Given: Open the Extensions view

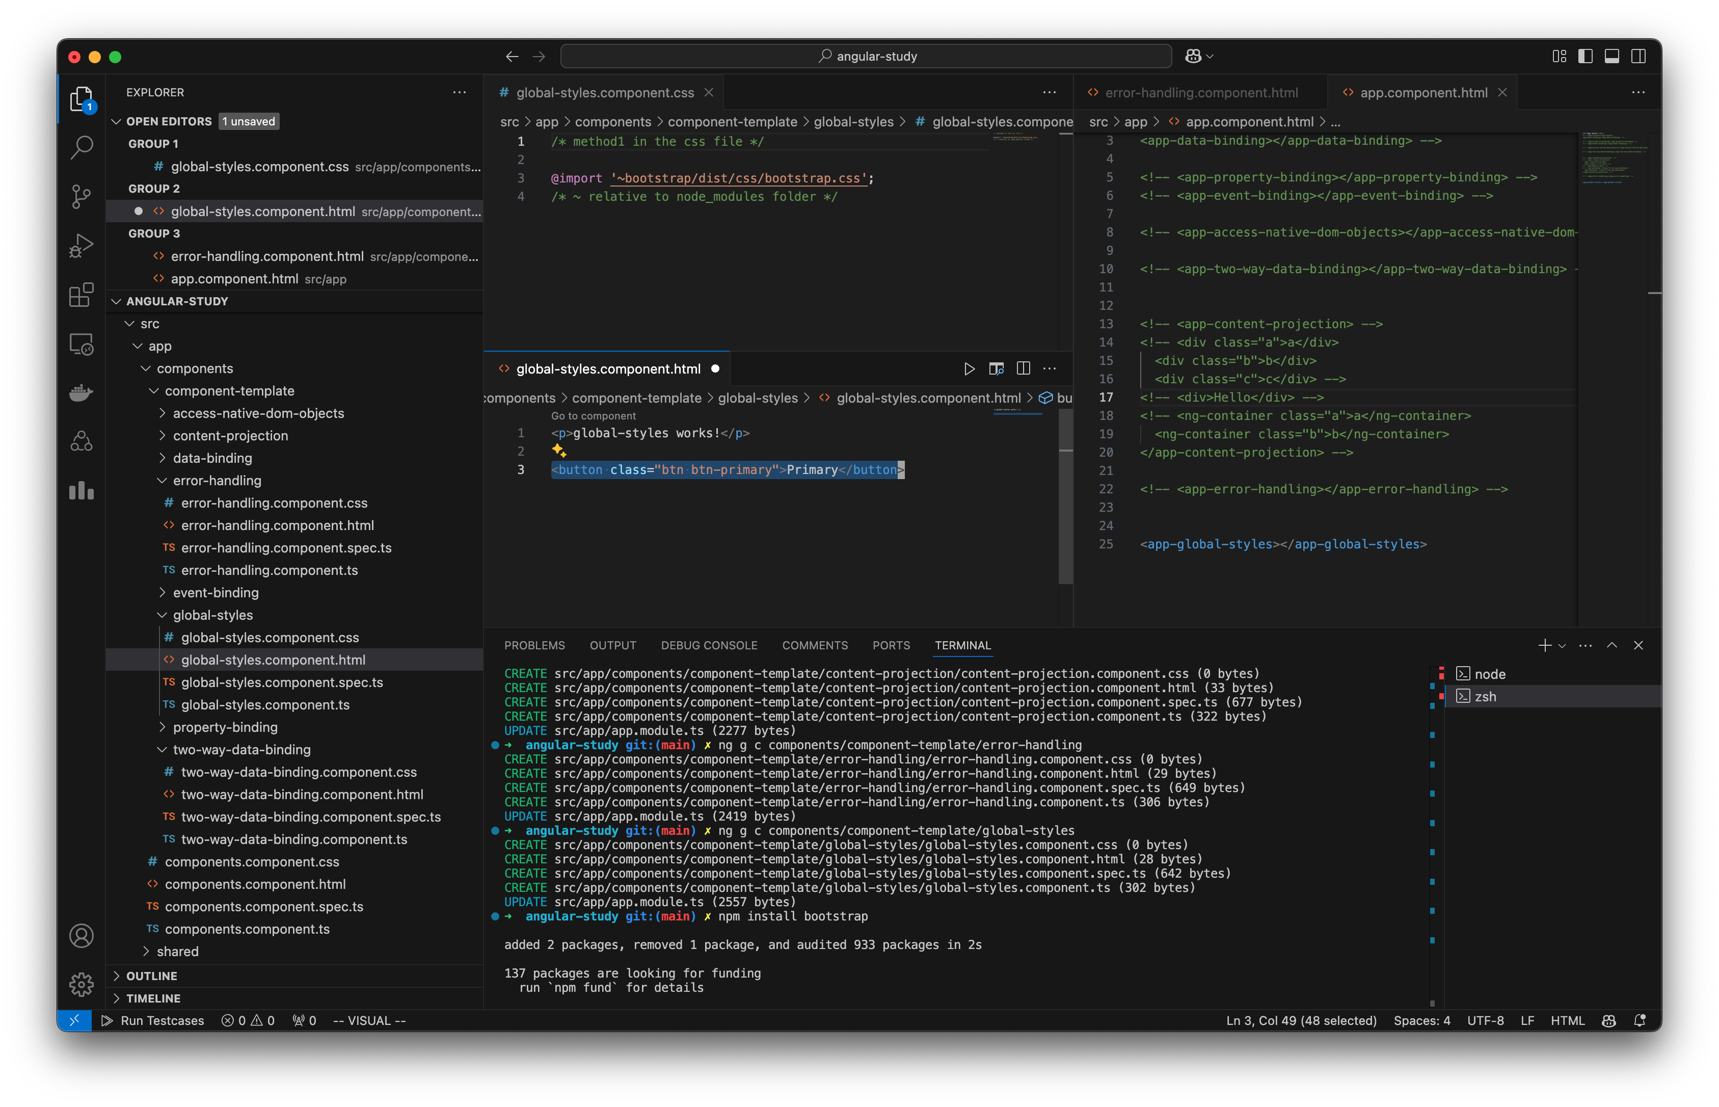Looking at the screenshot, I should click(81, 295).
